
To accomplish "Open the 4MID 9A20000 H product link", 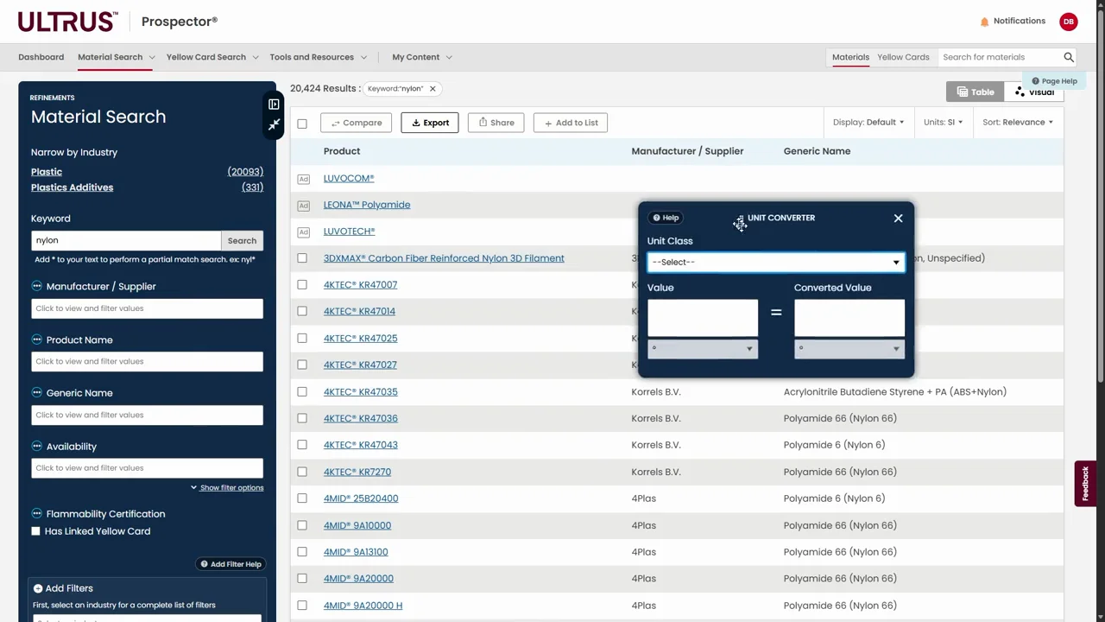I will tap(363, 606).
